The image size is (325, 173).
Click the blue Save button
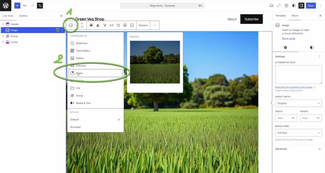311,6
